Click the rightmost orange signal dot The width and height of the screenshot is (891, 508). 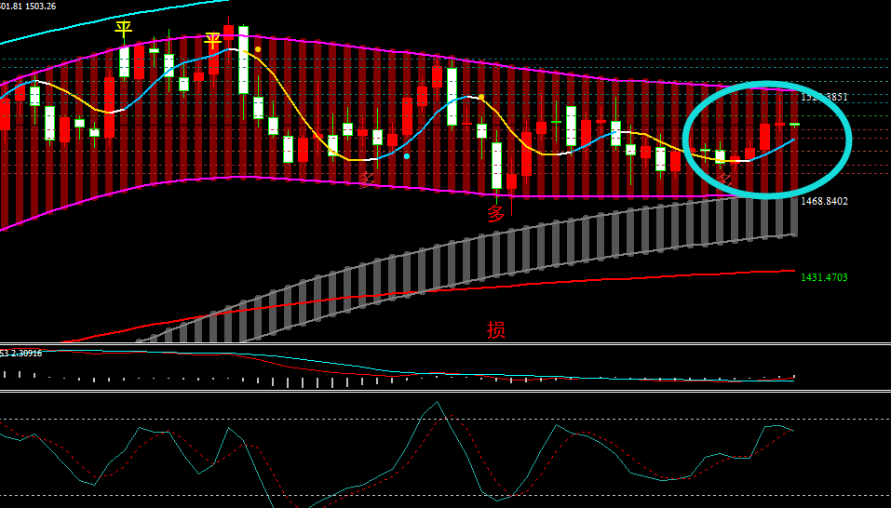(x=481, y=97)
